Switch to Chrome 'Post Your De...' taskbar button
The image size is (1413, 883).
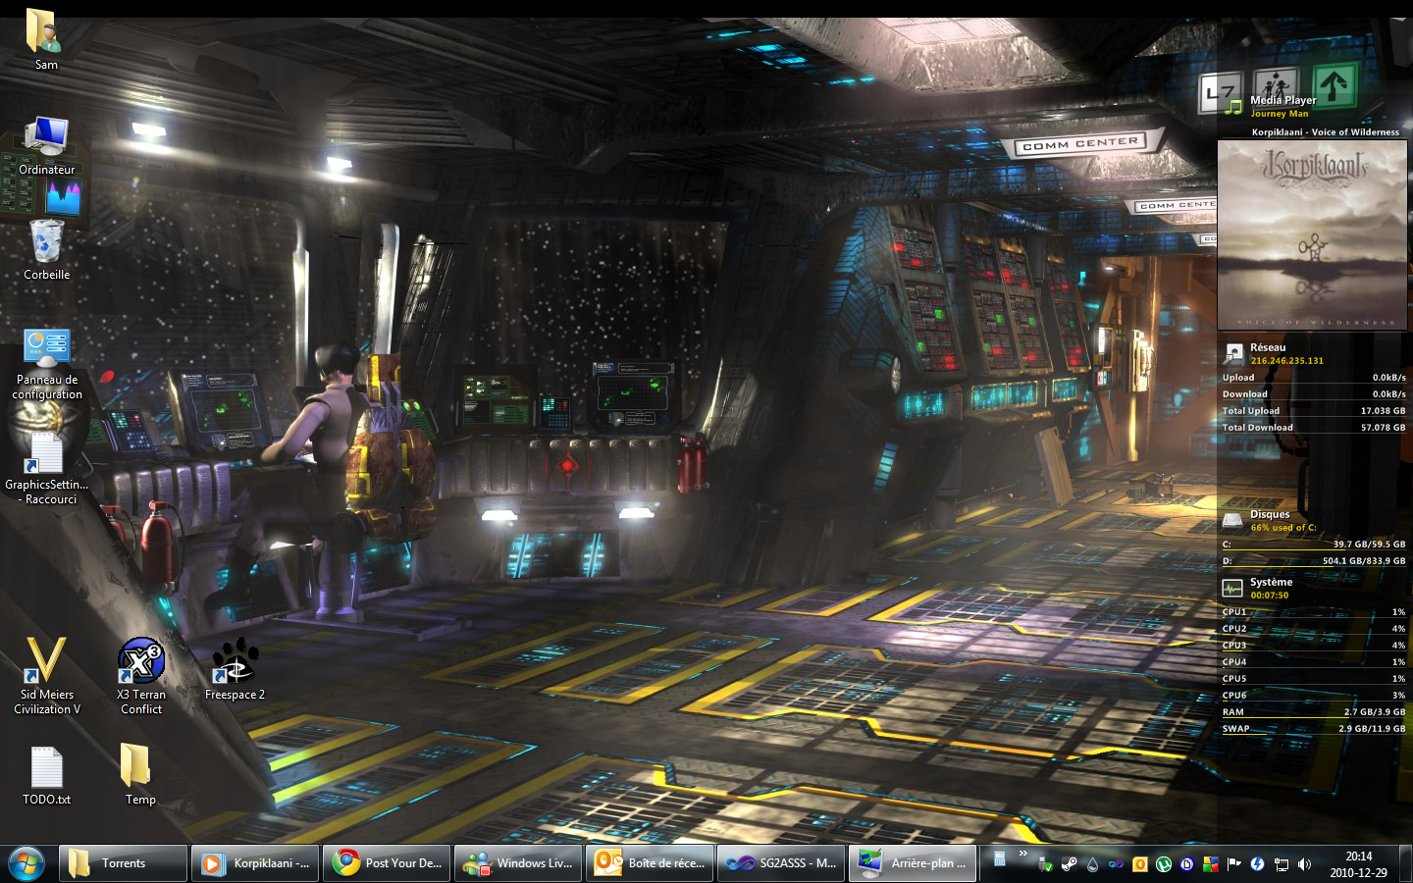click(x=387, y=863)
